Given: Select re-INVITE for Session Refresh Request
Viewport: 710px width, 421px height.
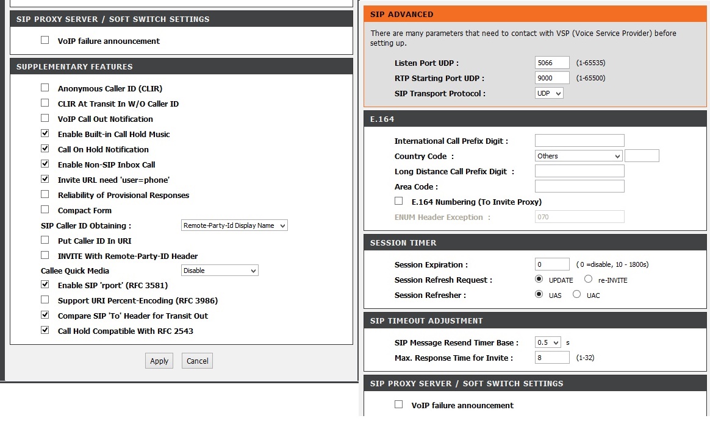Looking at the screenshot, I should click(x=588, y=280).
